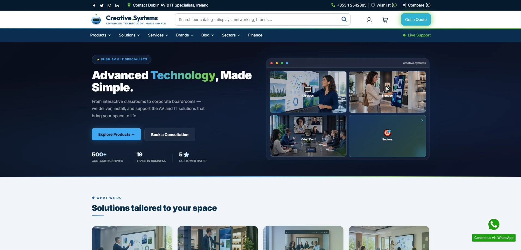This screenshot has width=521, height=250.
Task: Open the Finance menu item
Action: point(255,35)
